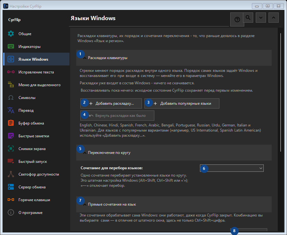287x235 pixels.
Task: Open the Сочетание для перебора языков dropdown
Action: coord(232,168)
